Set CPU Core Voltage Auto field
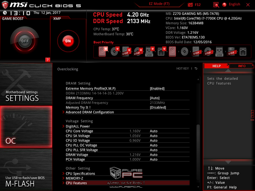The width and height of the screenshot is (255, 191). pyautogui.click(x=154, y=131)
